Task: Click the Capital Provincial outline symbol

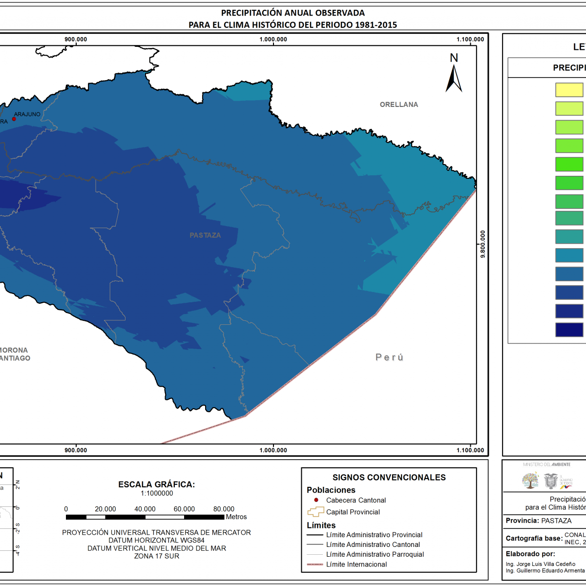Action: [315, 512]
